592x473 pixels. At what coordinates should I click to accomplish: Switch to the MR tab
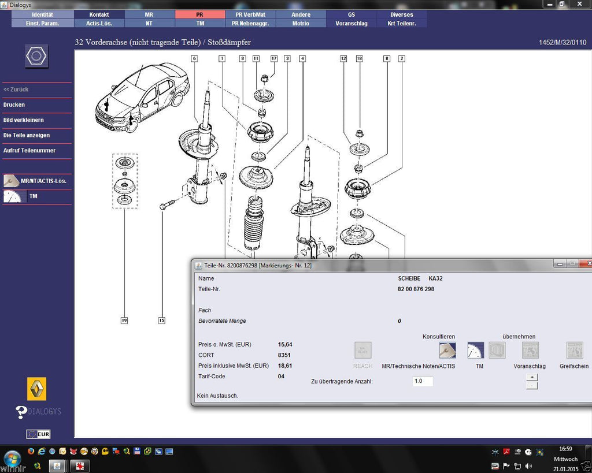point(150,14)
